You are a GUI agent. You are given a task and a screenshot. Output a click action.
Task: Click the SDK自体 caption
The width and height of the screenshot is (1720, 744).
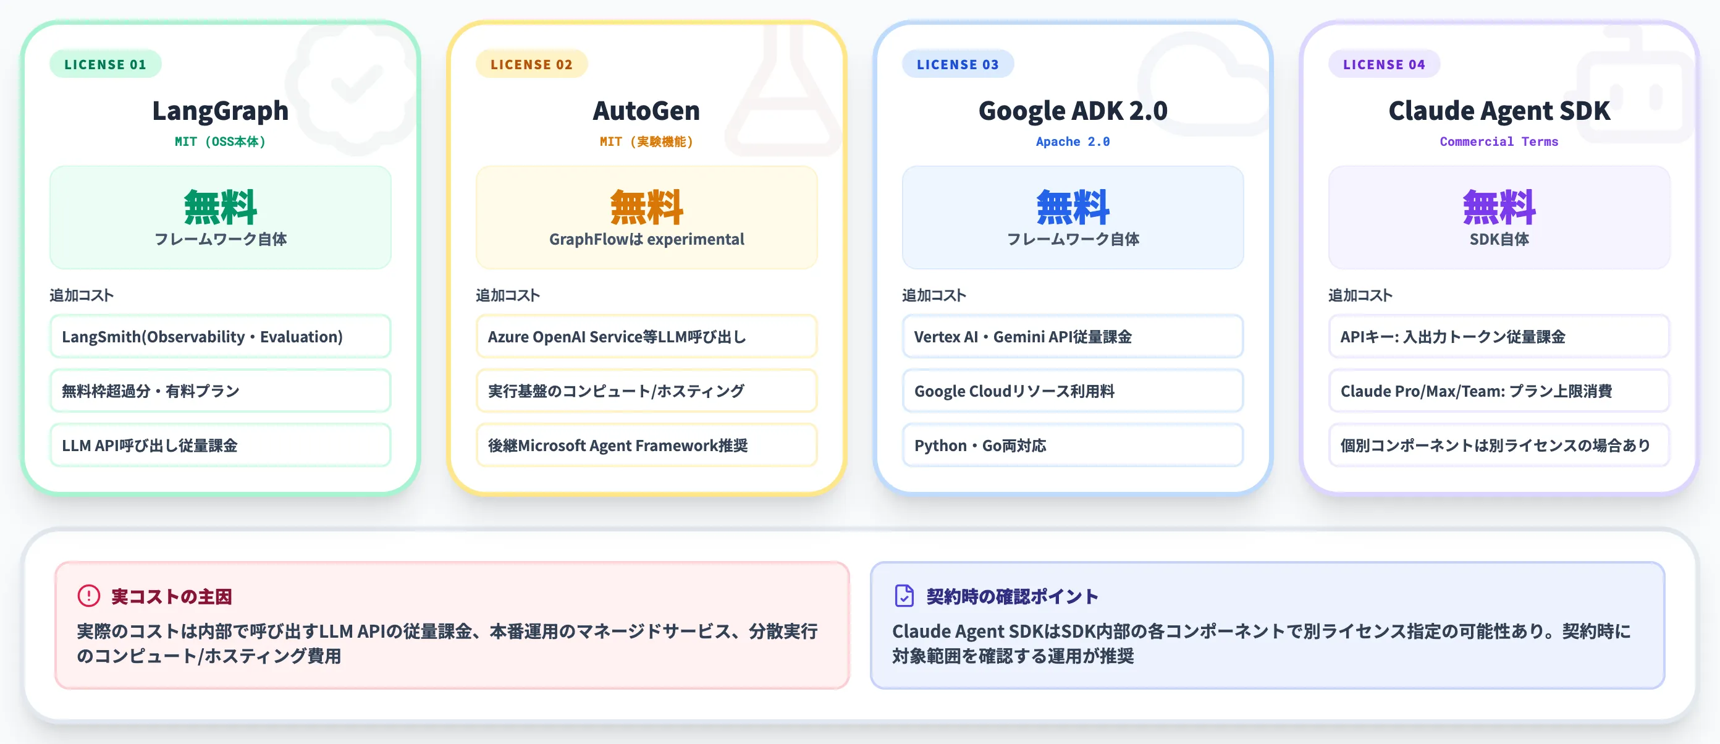(1499, 239)
